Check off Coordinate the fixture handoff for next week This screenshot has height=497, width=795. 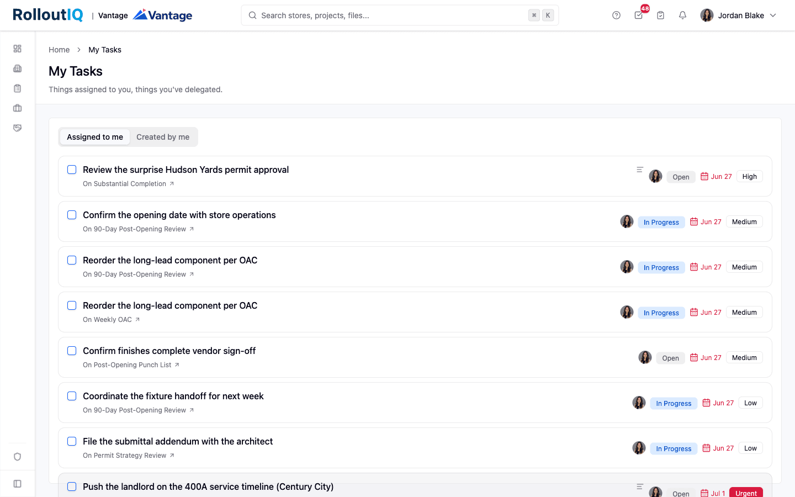(72, 396)
